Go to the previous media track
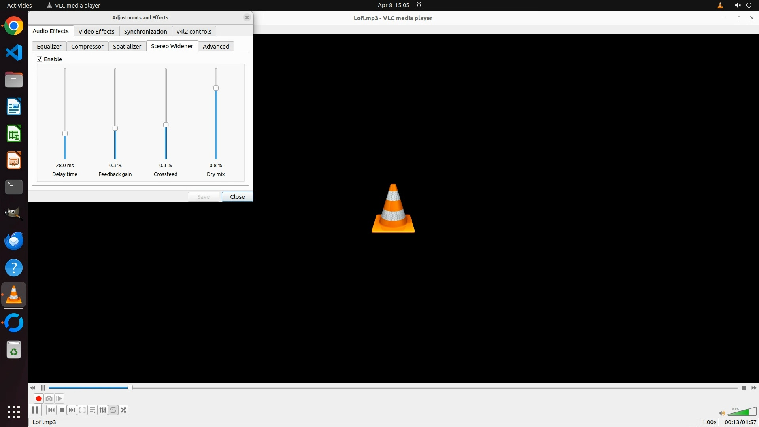Image resolution: width=759 pixels, height=427 pixels. [51, 410]
